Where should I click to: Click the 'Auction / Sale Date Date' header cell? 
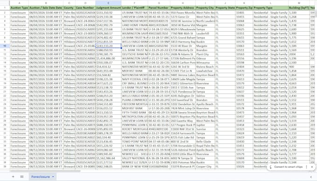pyautogui.click(x=46, y=8)
